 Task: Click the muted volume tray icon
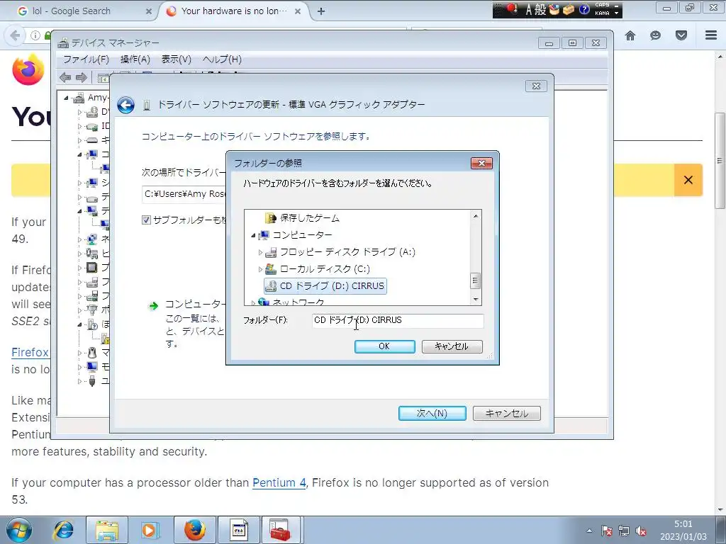click(641, 531)
